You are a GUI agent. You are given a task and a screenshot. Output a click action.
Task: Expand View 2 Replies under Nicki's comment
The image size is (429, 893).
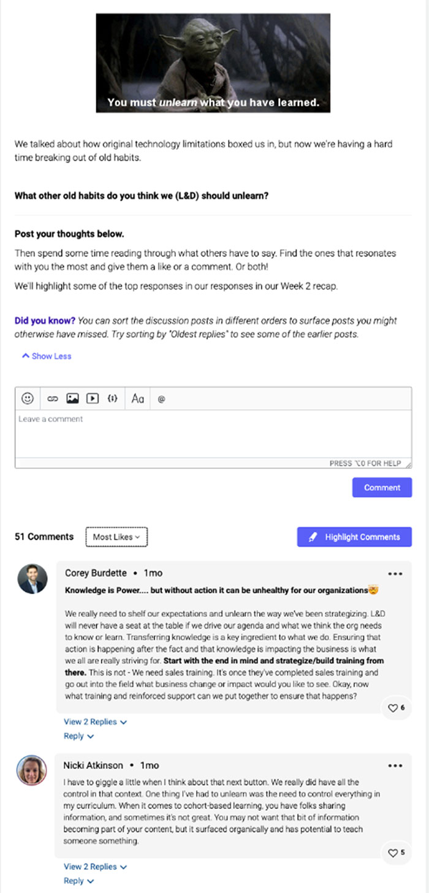point(95,867)
